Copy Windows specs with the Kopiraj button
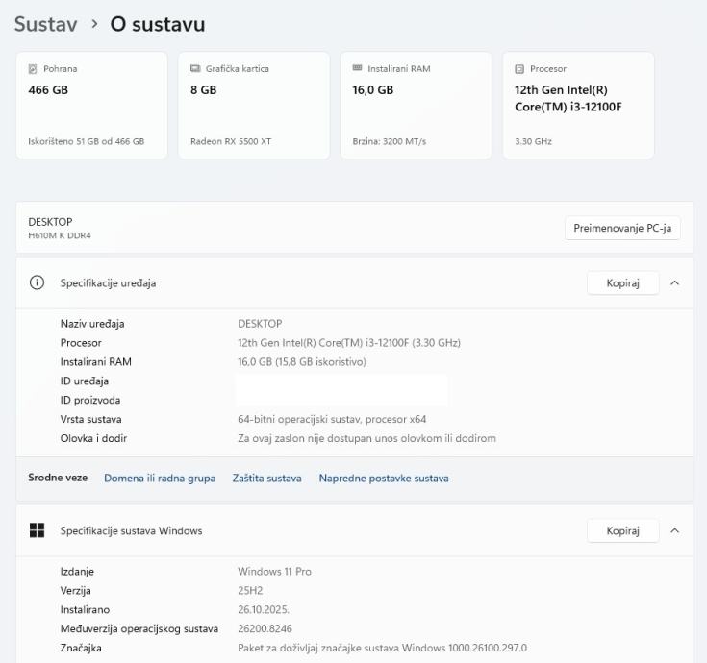Viewport: 707px width, 663px height. point(622,530)
